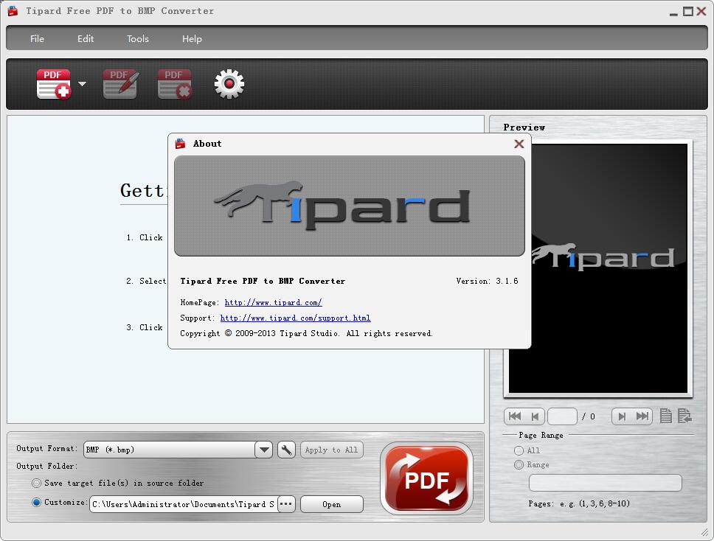Click the Open folder button
The width and height of the screenshot is (714, 541).
pos(331,504)
